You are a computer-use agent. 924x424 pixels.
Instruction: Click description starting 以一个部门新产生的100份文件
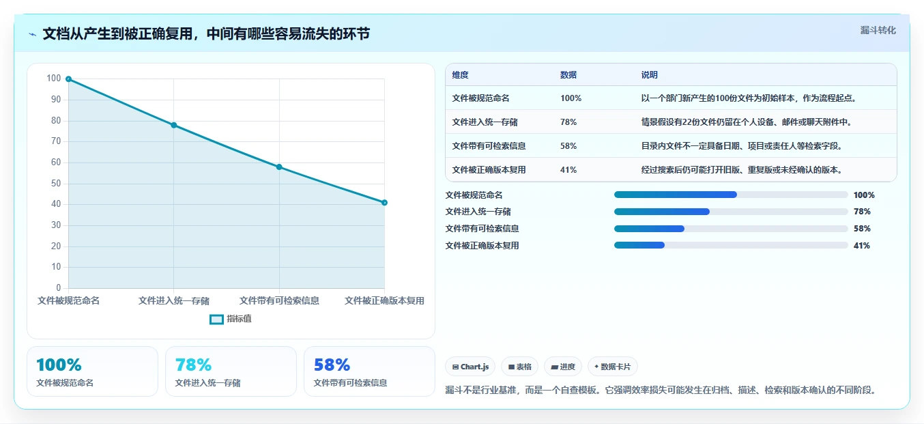749,98
